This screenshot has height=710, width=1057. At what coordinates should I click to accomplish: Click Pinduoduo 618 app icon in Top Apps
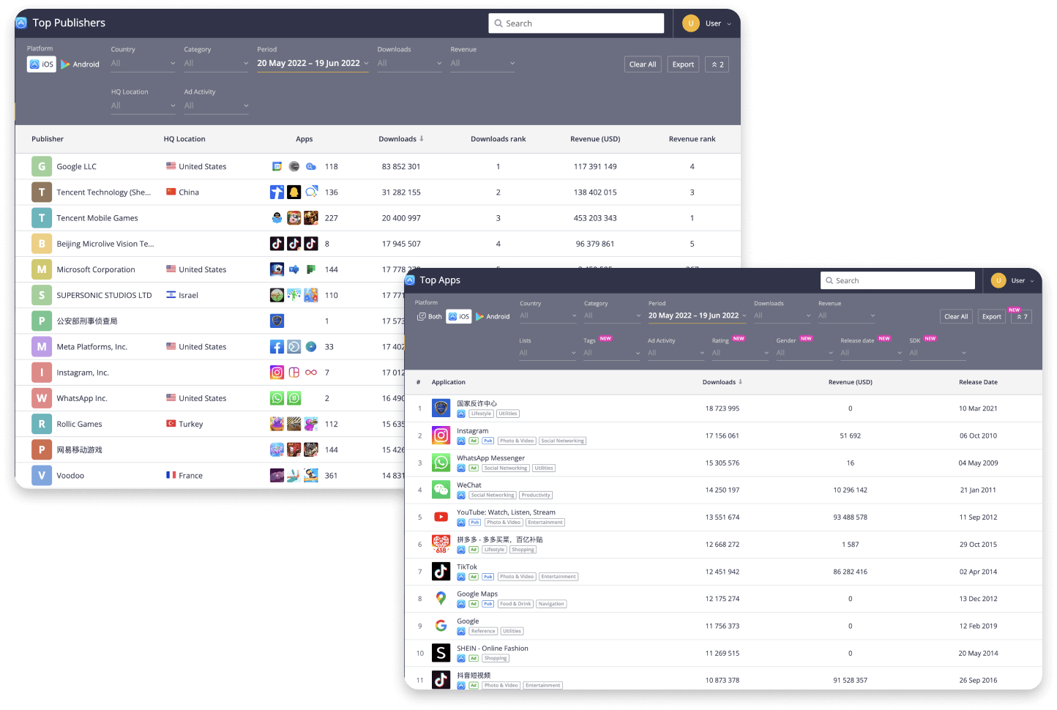pyautogui.click(x=441, y=544)
